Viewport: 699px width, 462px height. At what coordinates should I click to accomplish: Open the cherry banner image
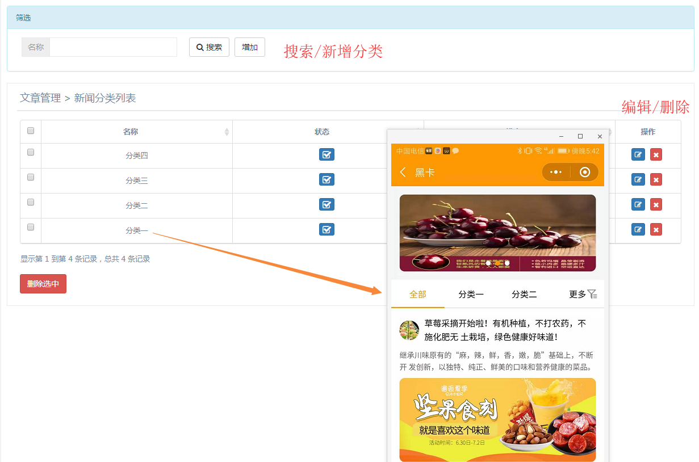point(497,233)
